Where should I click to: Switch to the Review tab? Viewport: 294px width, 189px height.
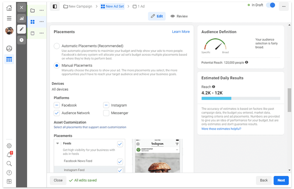(179, 16)
